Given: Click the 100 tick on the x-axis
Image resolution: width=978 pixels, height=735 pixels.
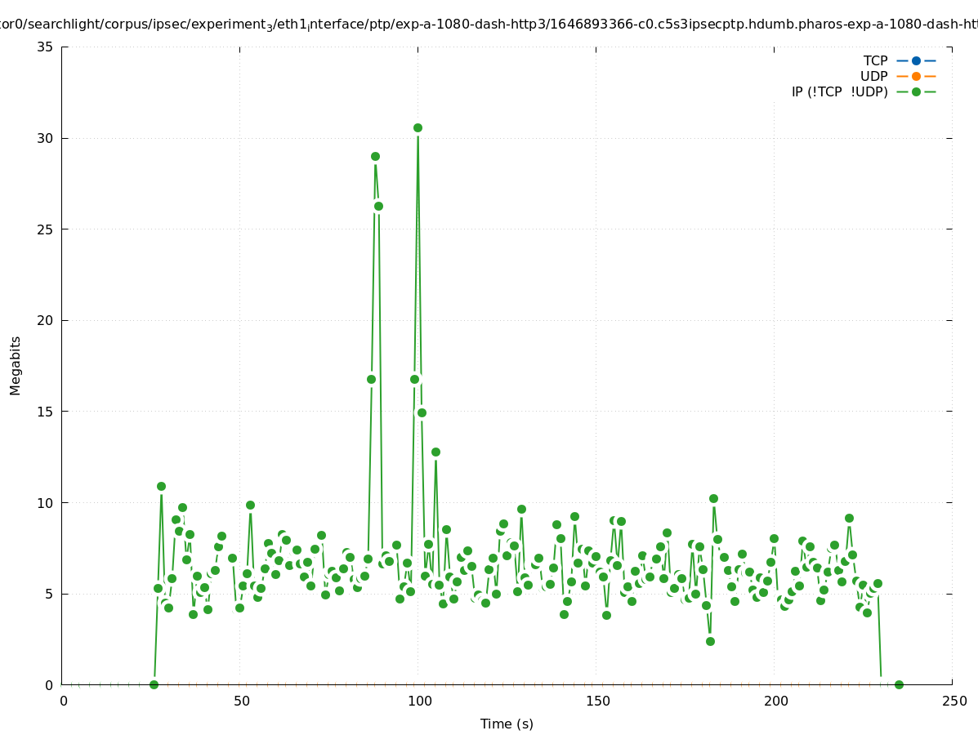Looking at the screenshot, I should 419,701.
